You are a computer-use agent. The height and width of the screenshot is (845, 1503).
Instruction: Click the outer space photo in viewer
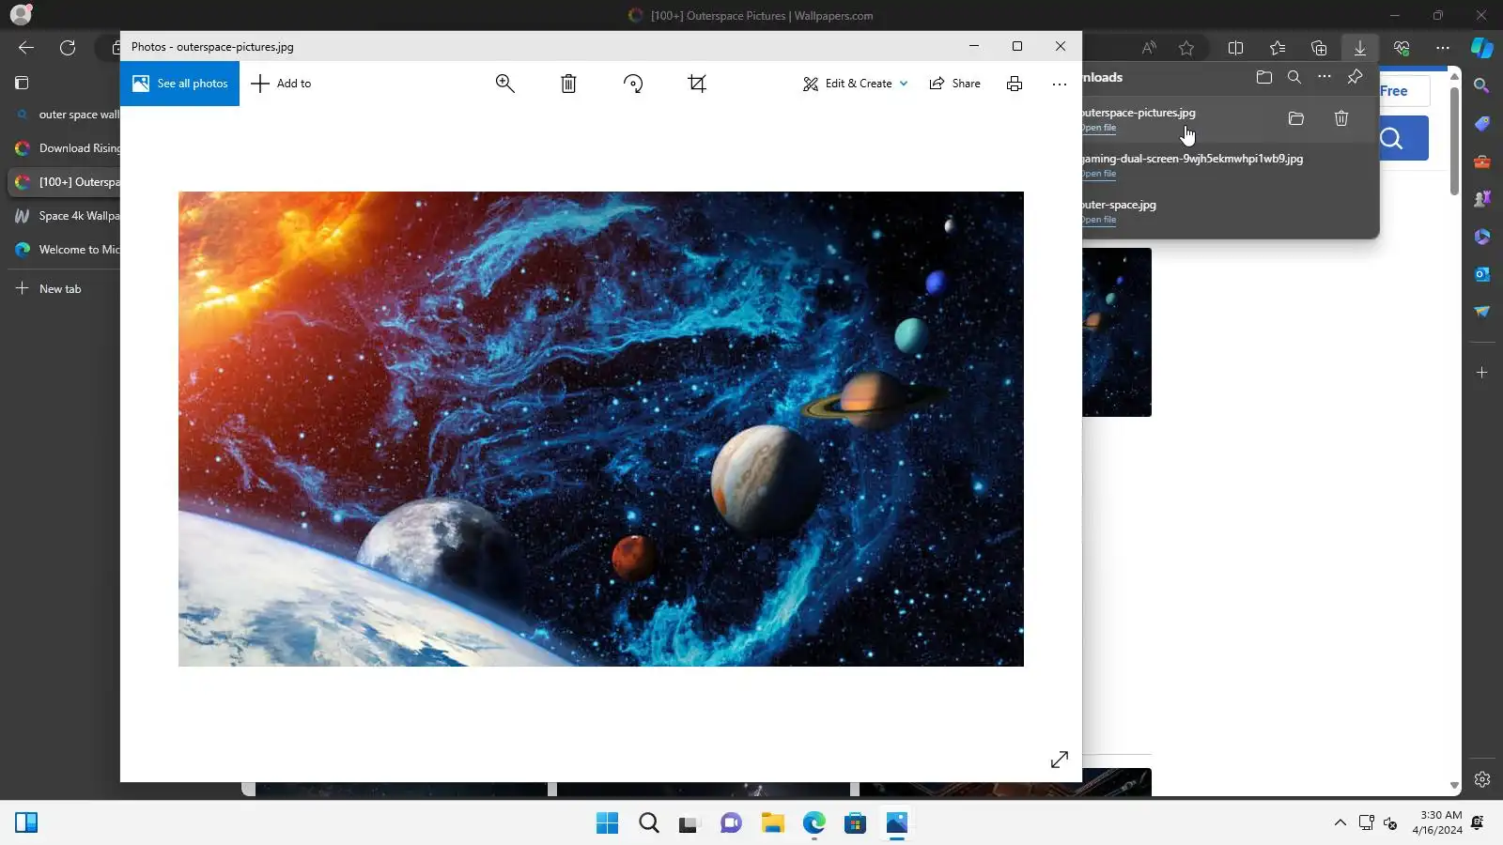pos(601,429)
